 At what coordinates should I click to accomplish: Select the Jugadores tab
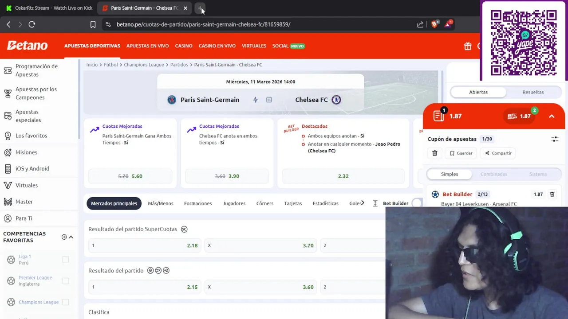point(234,203)
